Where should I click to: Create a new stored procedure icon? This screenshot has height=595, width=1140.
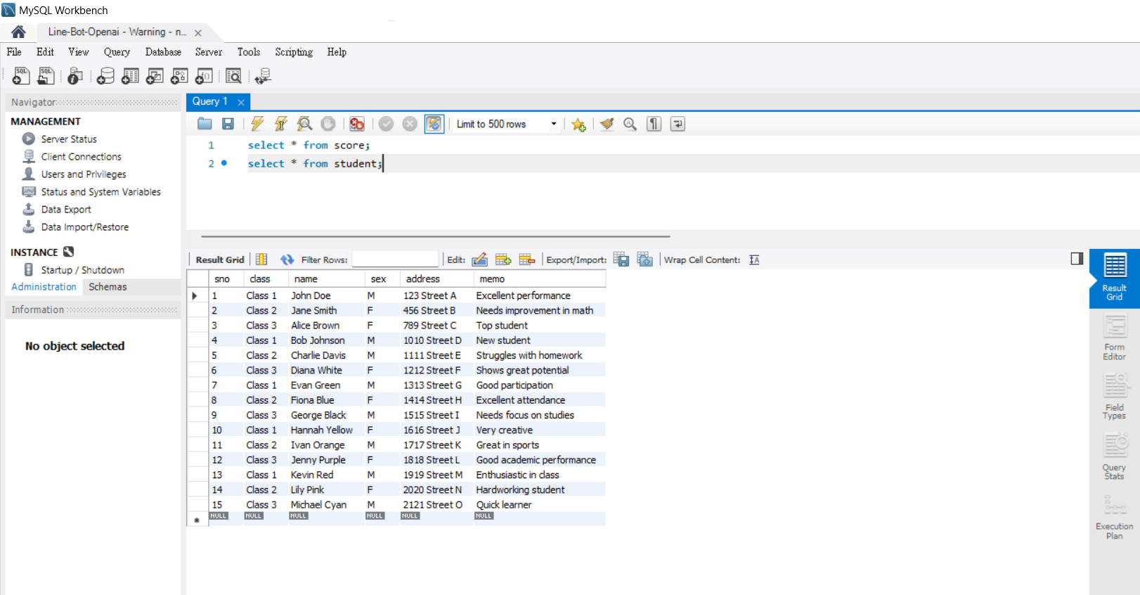[179, 76]
